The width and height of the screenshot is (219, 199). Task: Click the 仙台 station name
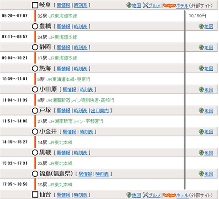(x=45, y=195)
